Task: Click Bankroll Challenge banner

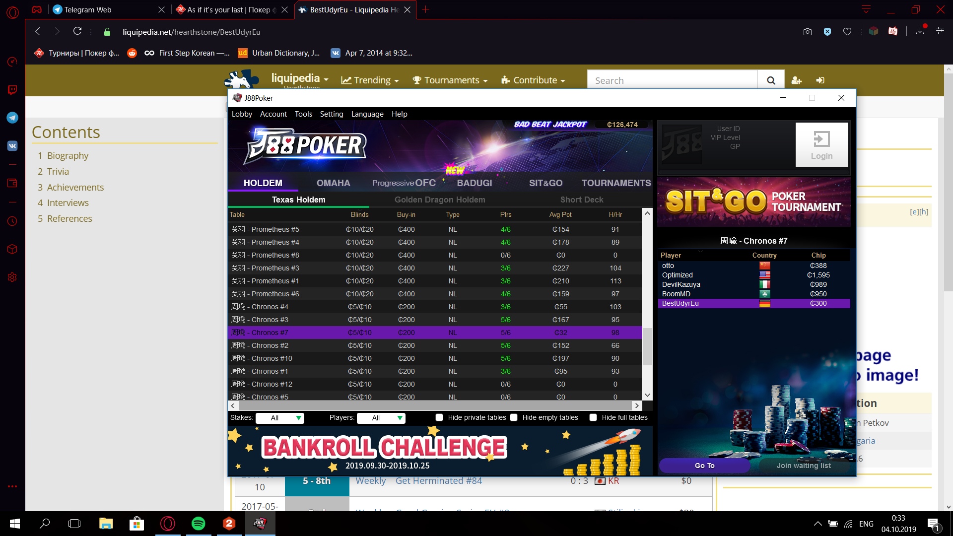Action: (440, 451)
